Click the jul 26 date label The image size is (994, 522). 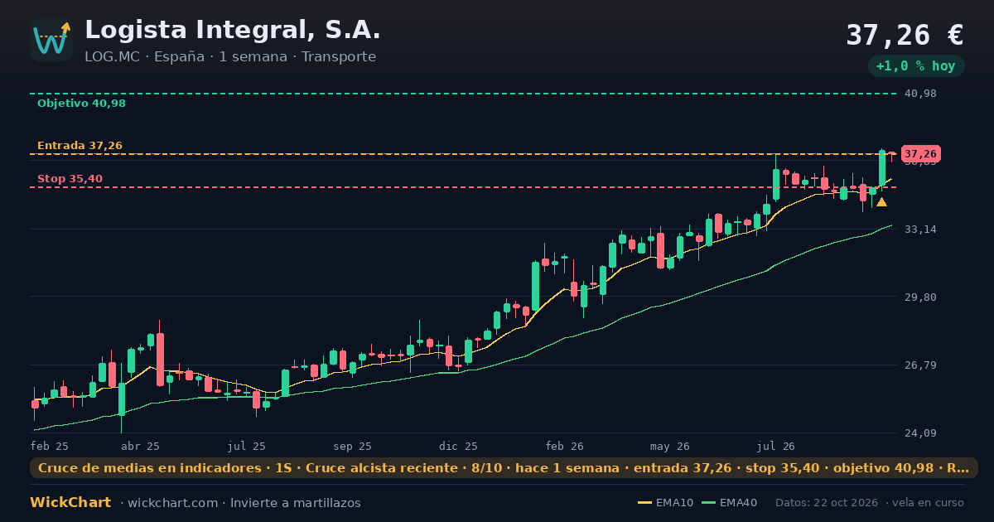click(776, 446)
